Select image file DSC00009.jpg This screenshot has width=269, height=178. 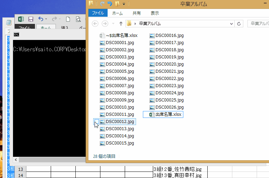tap(117, 100)
